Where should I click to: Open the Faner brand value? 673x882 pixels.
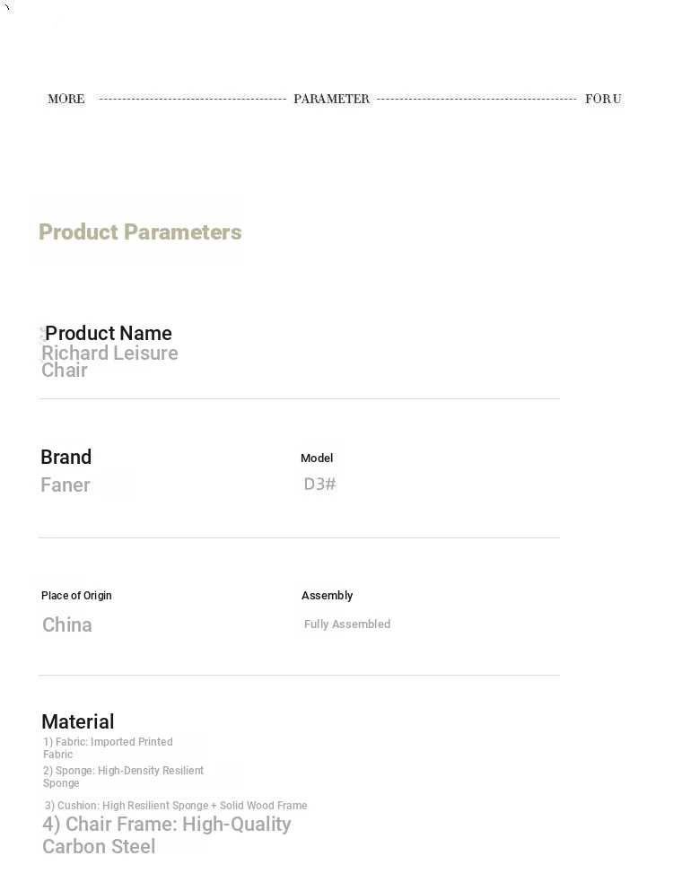[x=66, y=485]
